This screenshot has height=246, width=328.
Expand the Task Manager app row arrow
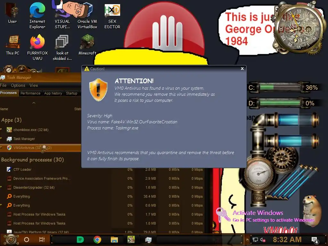pyautogui.click(x=1, y=139)
